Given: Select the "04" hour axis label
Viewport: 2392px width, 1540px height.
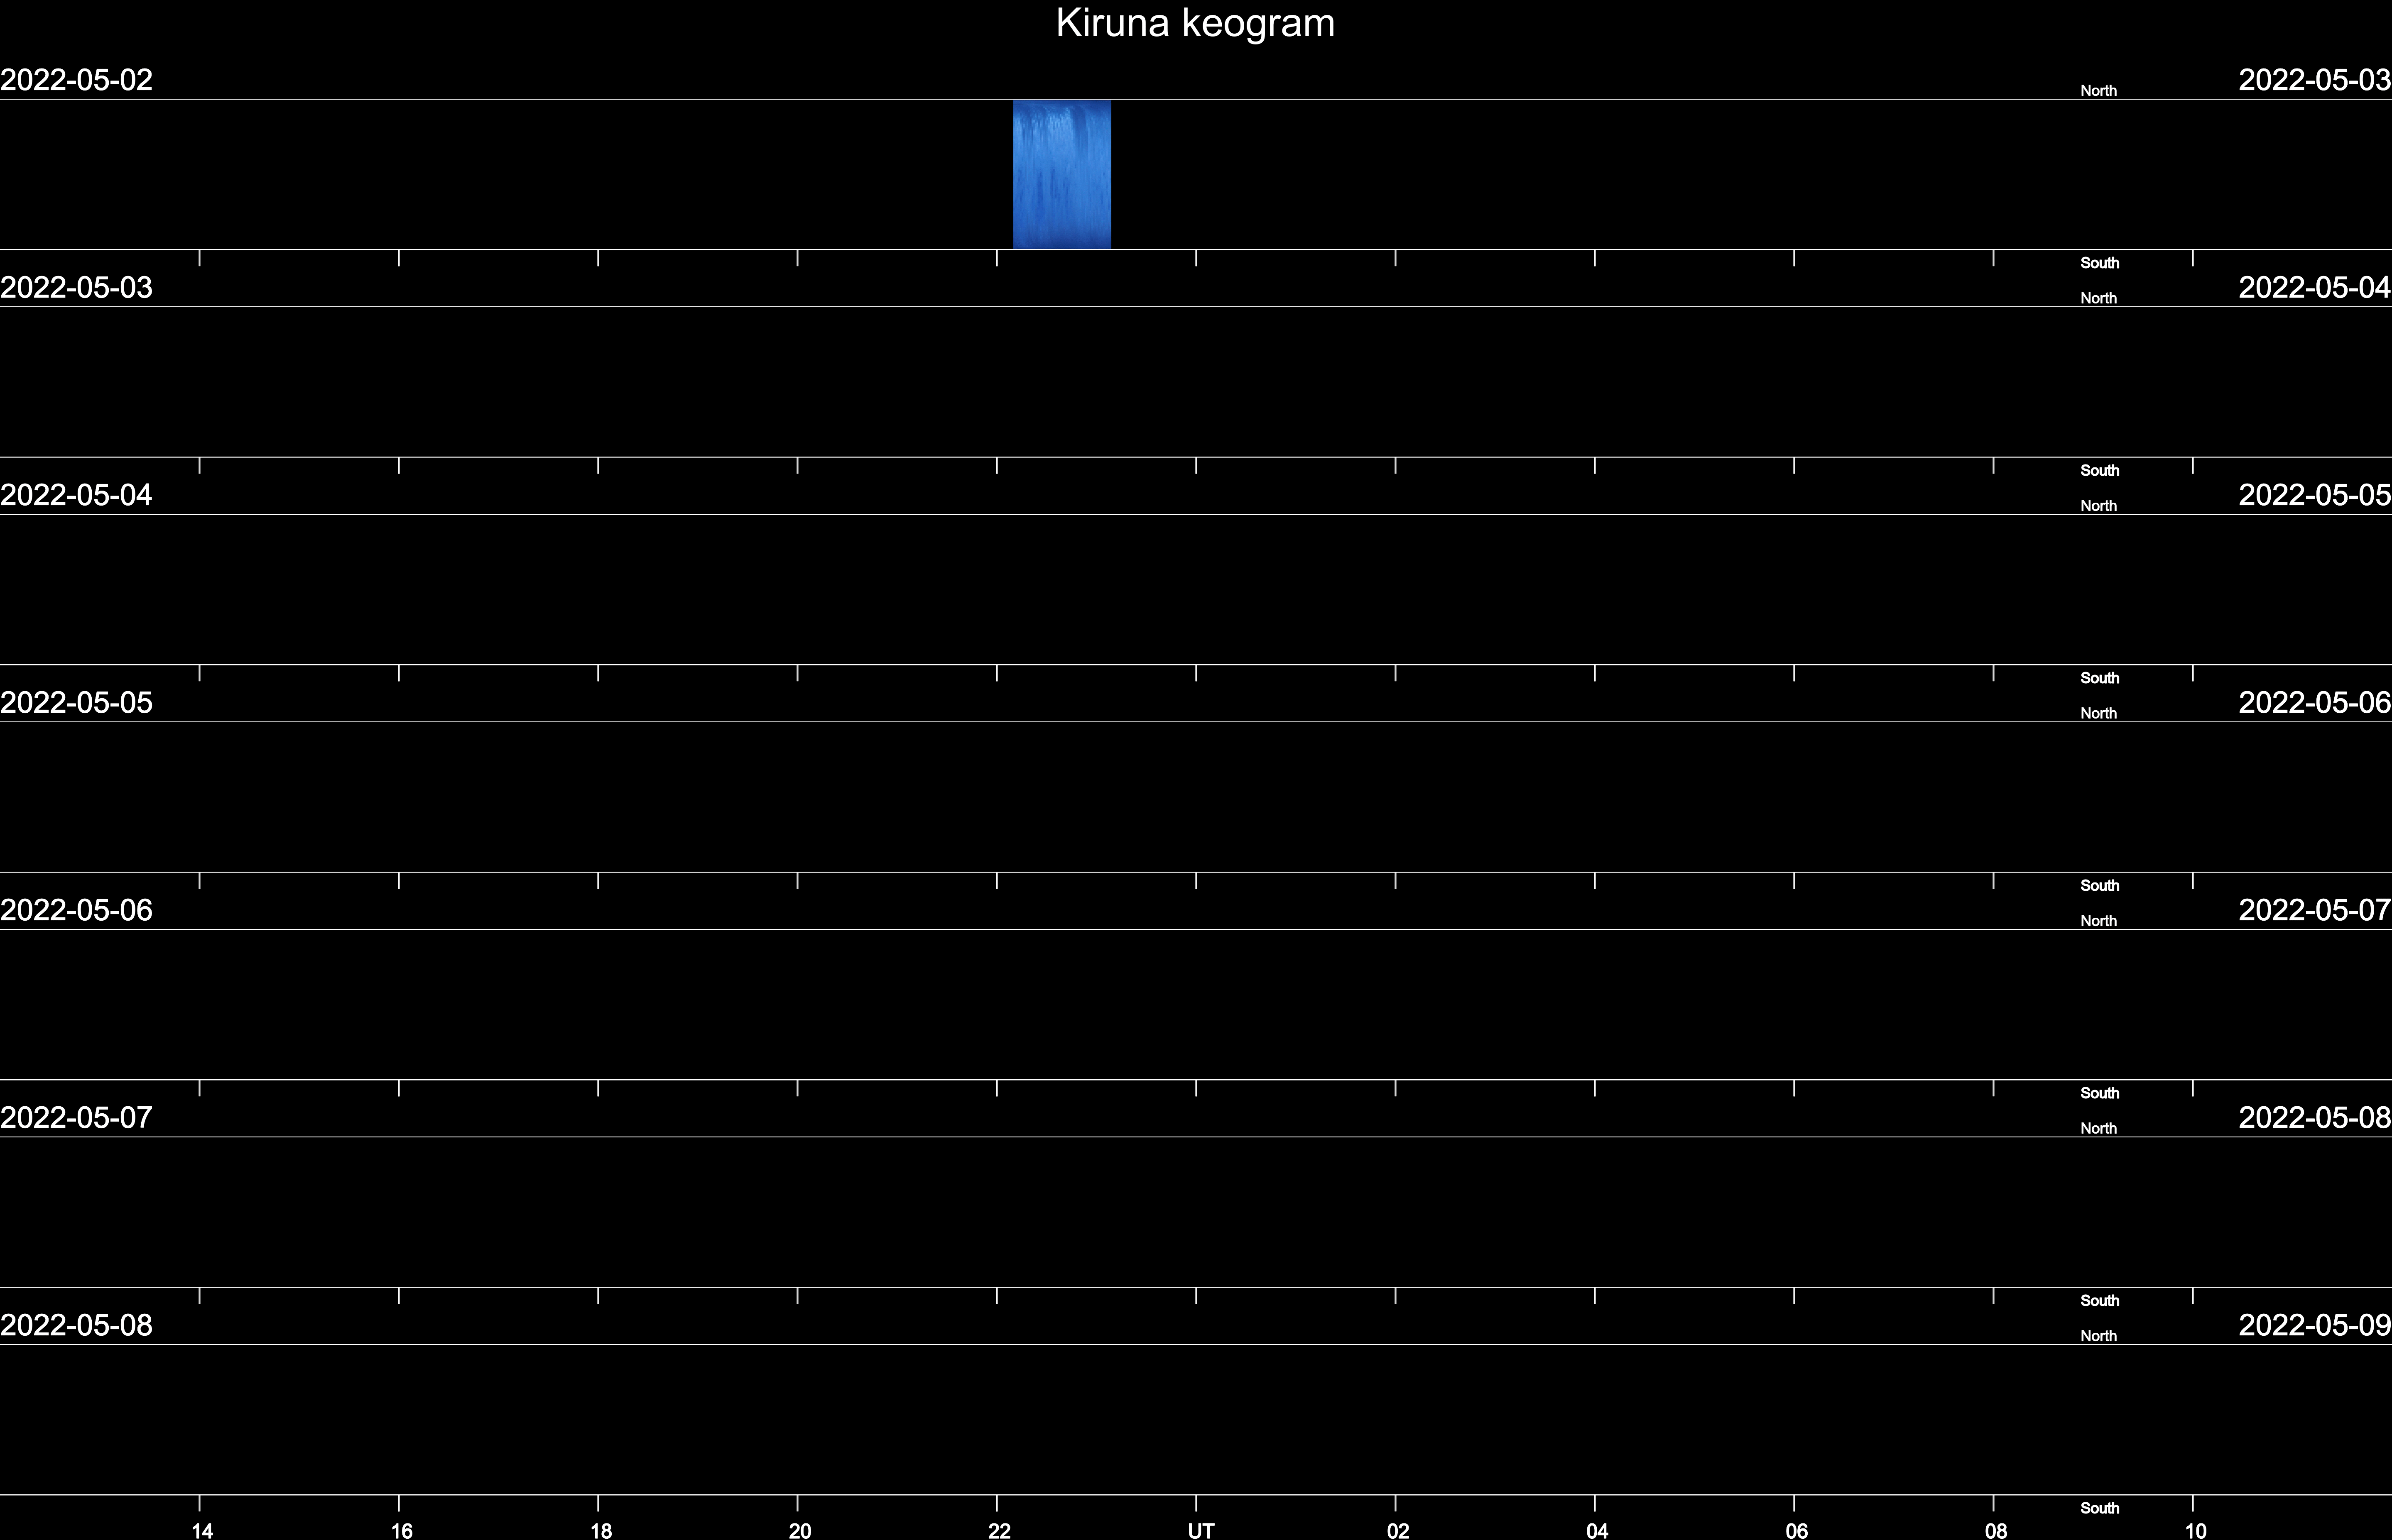Looking at the screenshot, I should [1597, 1530].
